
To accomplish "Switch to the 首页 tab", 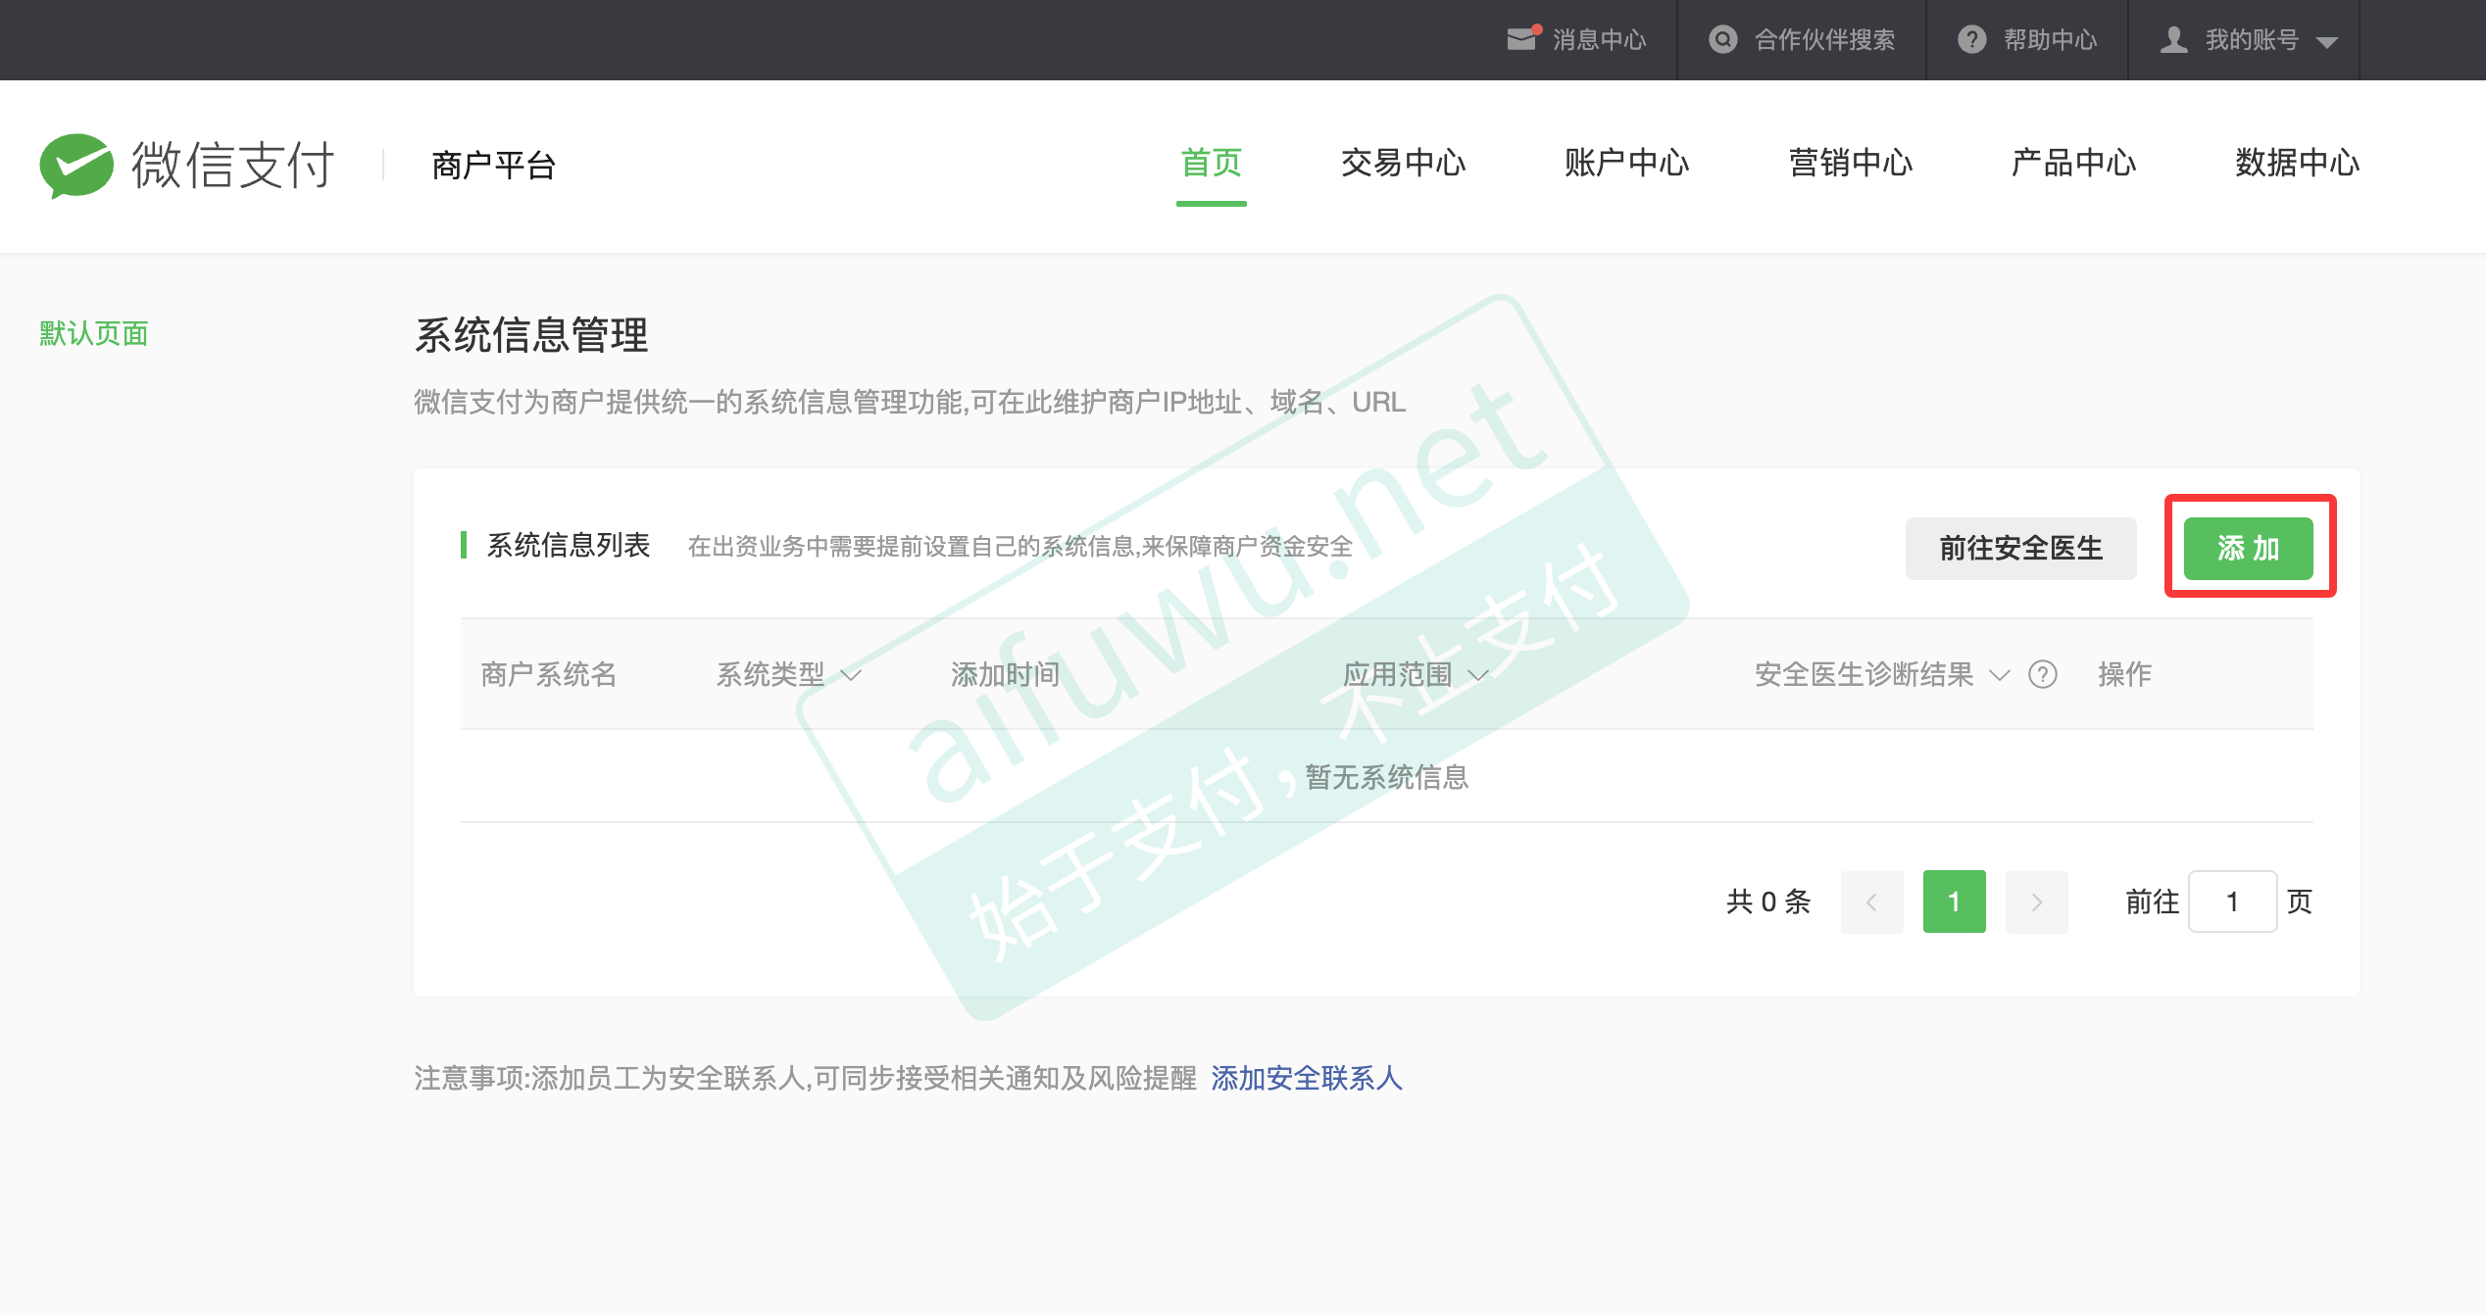I will [x=1211, y=163].
